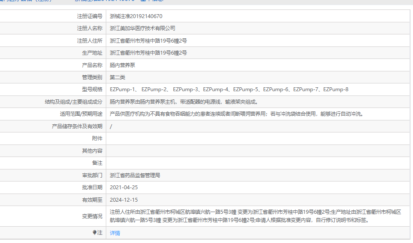Click the 审批部门 label

(92, 175)
